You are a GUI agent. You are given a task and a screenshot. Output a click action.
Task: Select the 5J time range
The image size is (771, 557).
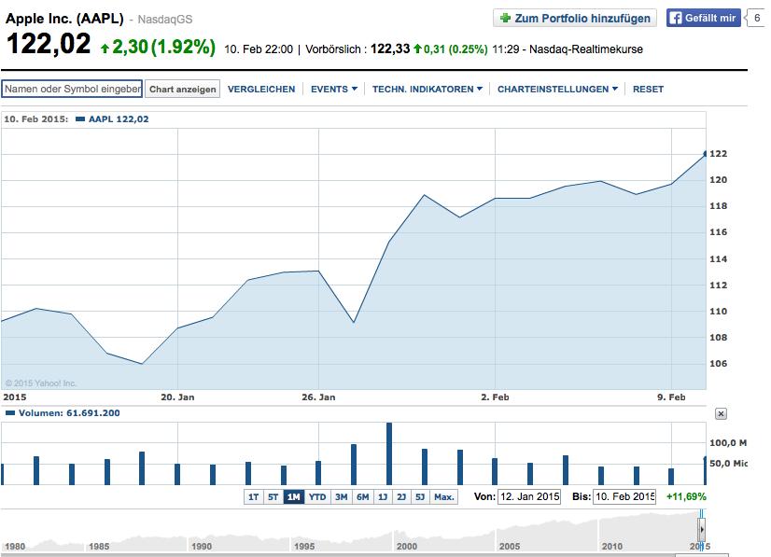420,497
